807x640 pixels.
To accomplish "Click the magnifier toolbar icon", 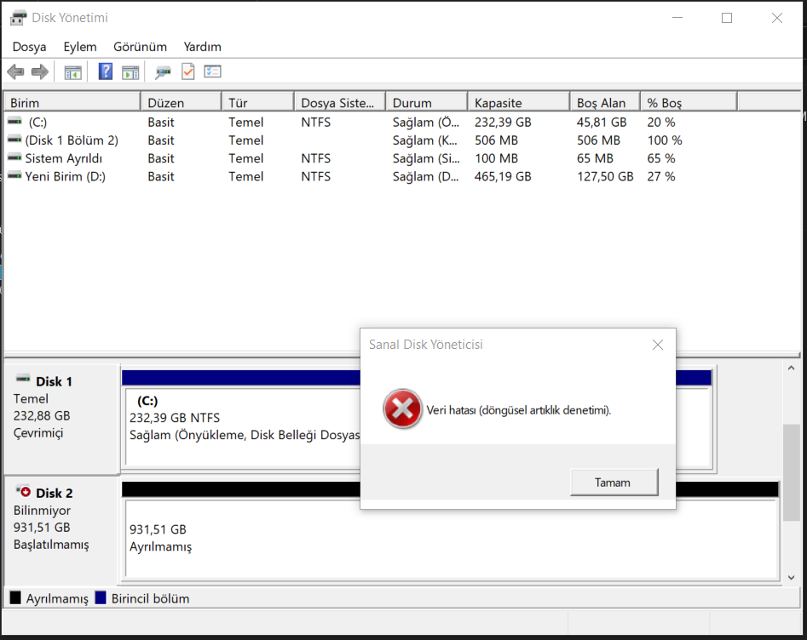I will (162, 71).
